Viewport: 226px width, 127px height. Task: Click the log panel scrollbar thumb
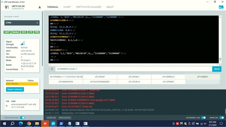[225, 111]
